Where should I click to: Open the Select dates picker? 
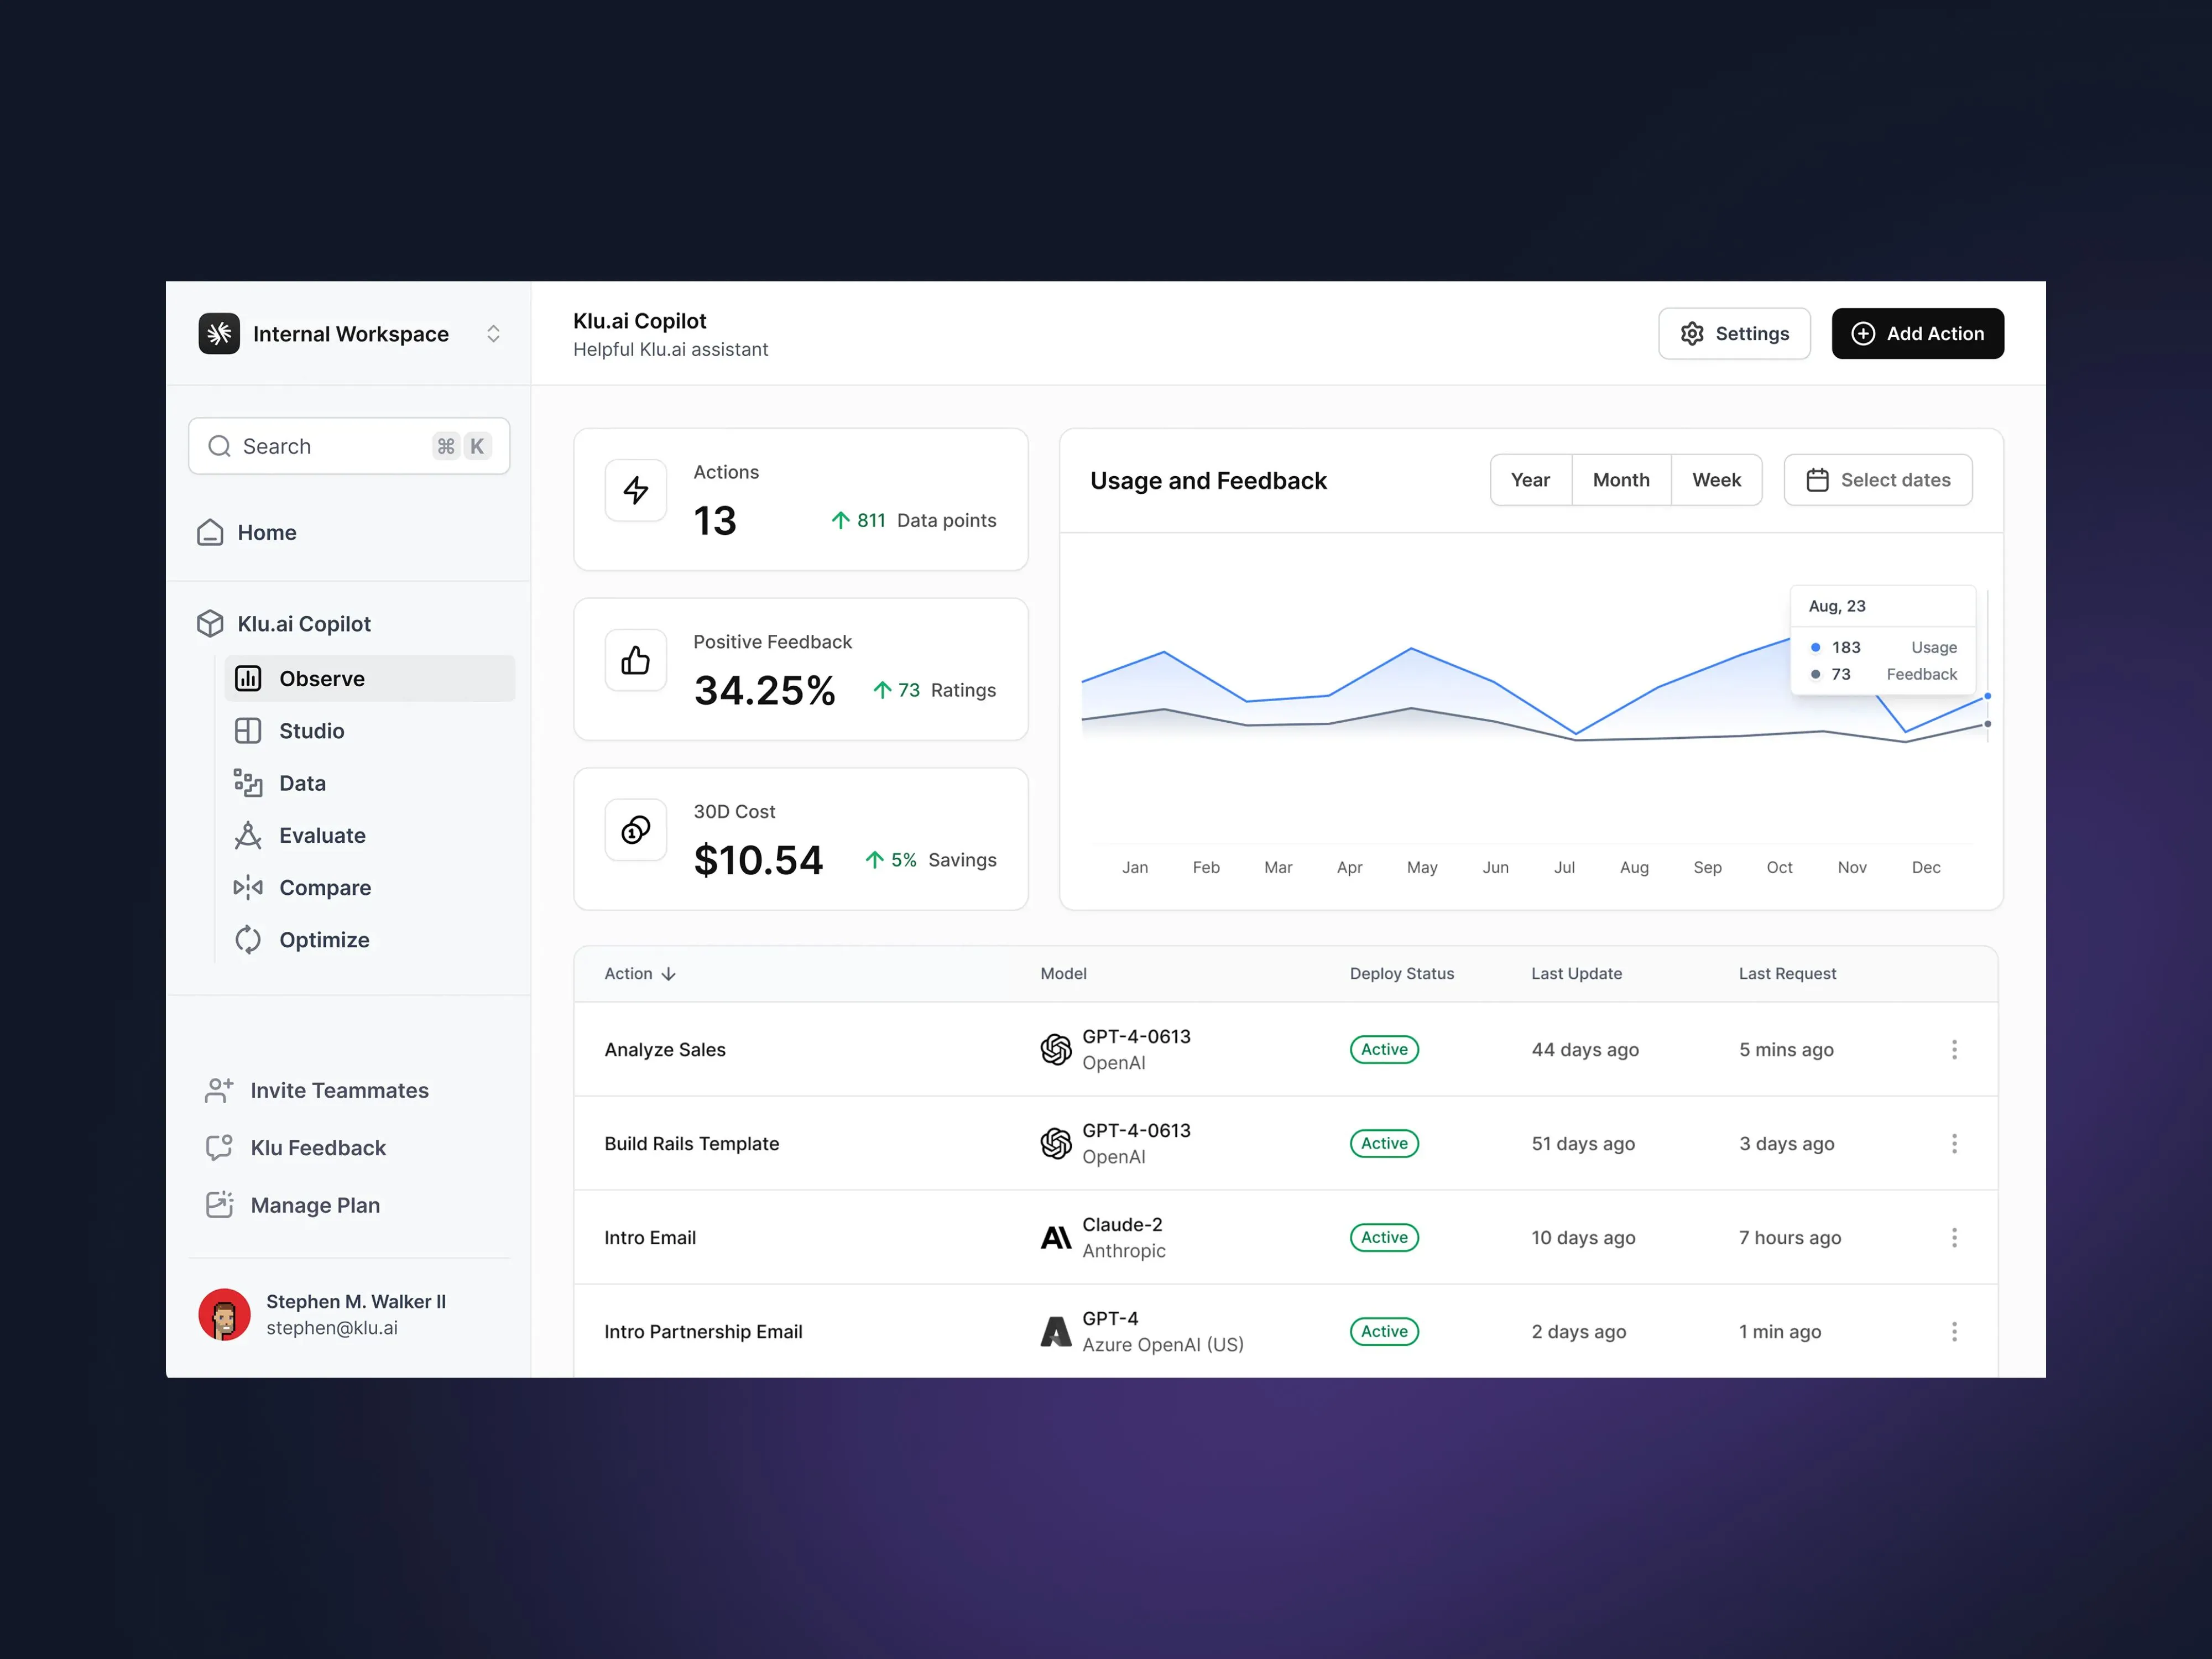click(x=1878, y=480)
